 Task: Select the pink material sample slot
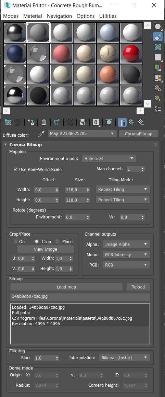point(62,54)
